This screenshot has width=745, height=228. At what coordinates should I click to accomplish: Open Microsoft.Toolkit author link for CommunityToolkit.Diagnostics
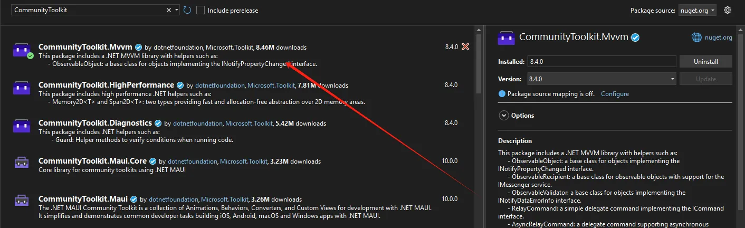point(249,123)
